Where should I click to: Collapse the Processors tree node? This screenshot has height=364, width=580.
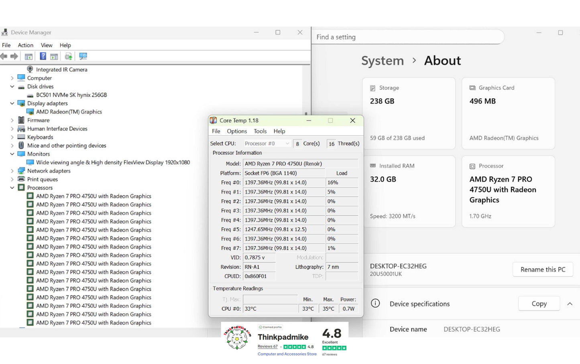pyautogui.click(x=12, y=188)
